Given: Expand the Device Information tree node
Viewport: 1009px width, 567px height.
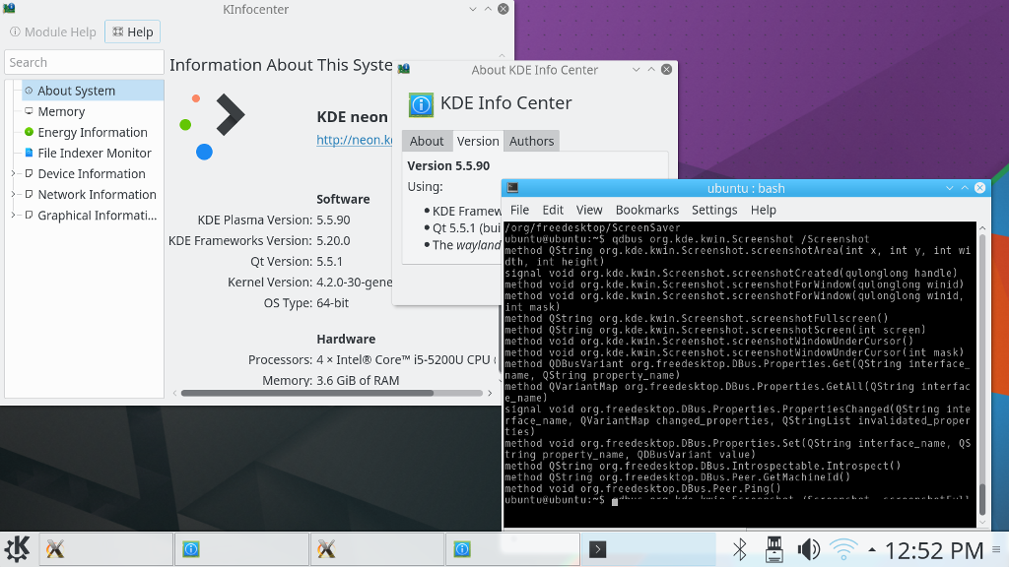Looking at the screenshot, I should (x=14, y=174).
